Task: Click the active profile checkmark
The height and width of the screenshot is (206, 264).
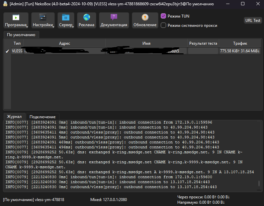Action: pos(7,51)
